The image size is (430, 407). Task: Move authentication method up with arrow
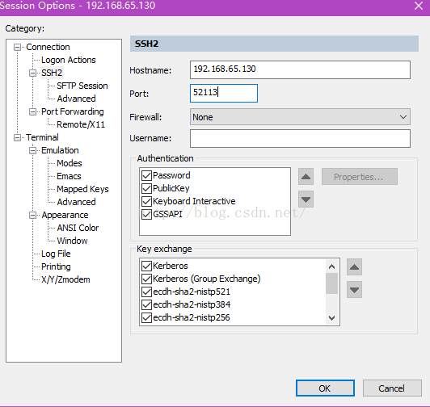click(306, 177)
